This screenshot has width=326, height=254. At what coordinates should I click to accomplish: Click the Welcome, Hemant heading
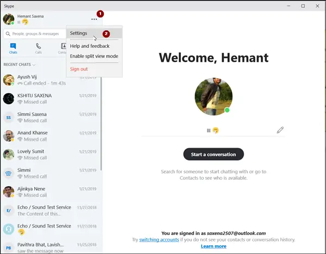[x=214, y=58]
